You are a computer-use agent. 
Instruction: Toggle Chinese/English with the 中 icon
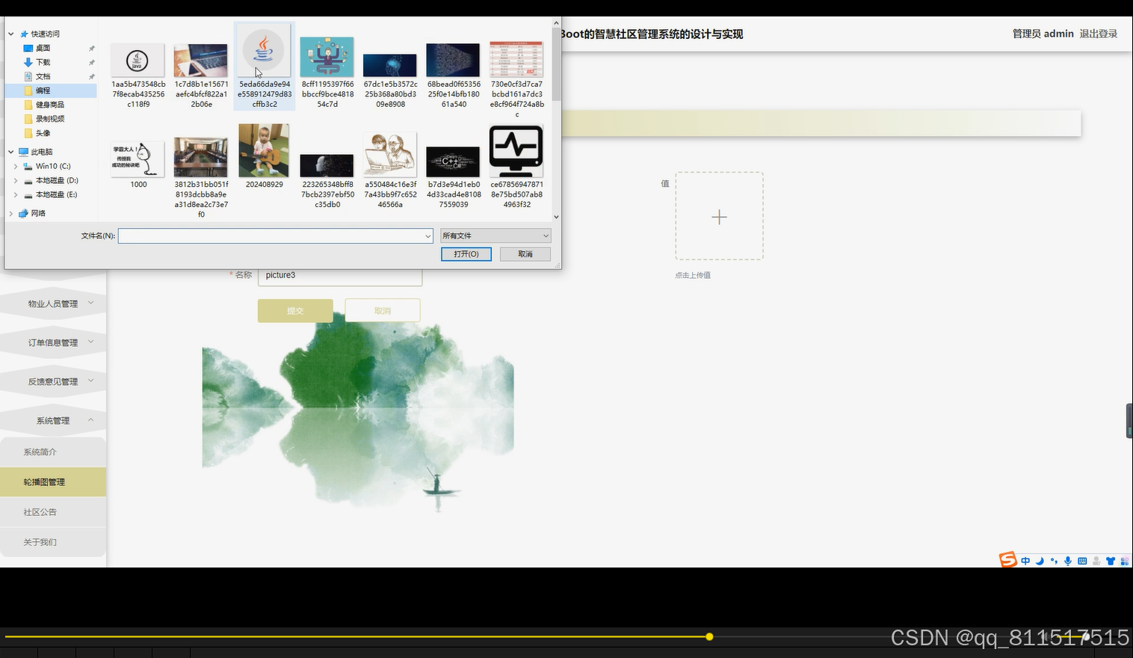(x=1025, y=560)
